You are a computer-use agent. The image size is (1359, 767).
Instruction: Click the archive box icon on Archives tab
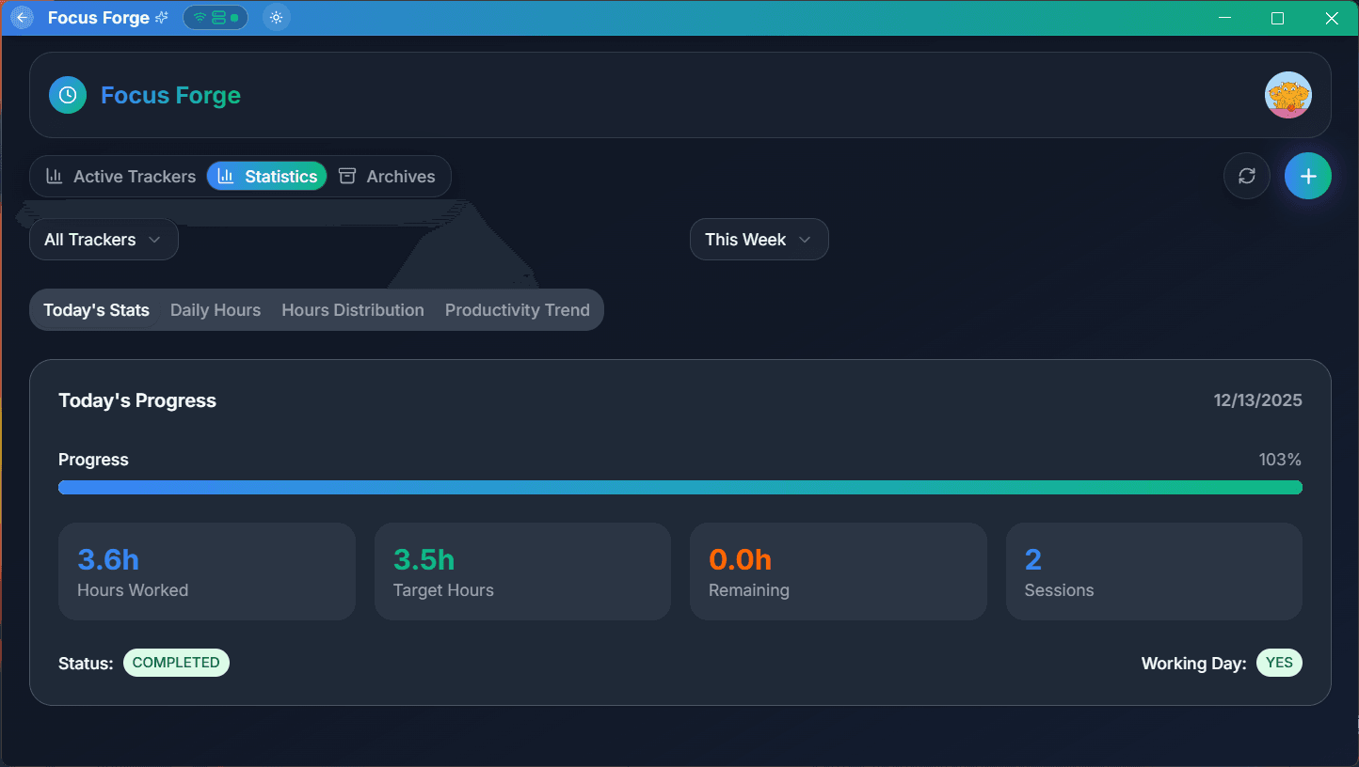(346, 176)
